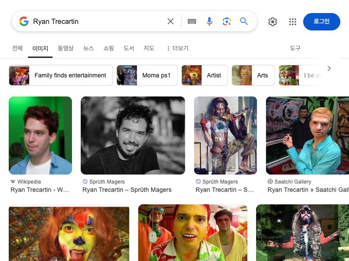Viewport: 349px width, 261px height.
Task: Open the Wikipedia portrait image result
Action: click(40, 135)
